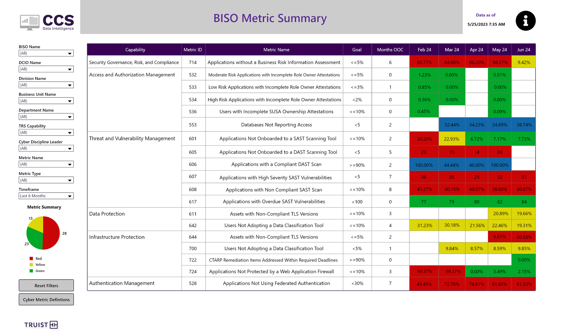Change the Timeframe from Last 6 Months
This screenshot has height=336, width=563.
click(x=46, y=196)
